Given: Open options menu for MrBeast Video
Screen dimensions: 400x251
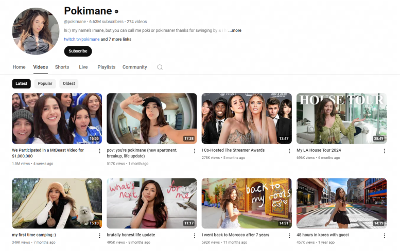Looking at the screenshot, I should click(99, 151).
